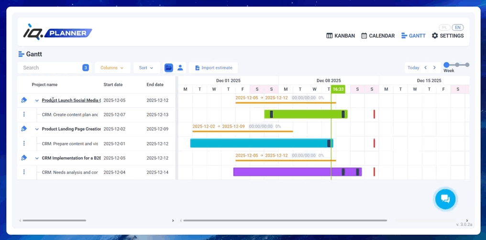Jump to Today on the timeline

pos(413,68)
